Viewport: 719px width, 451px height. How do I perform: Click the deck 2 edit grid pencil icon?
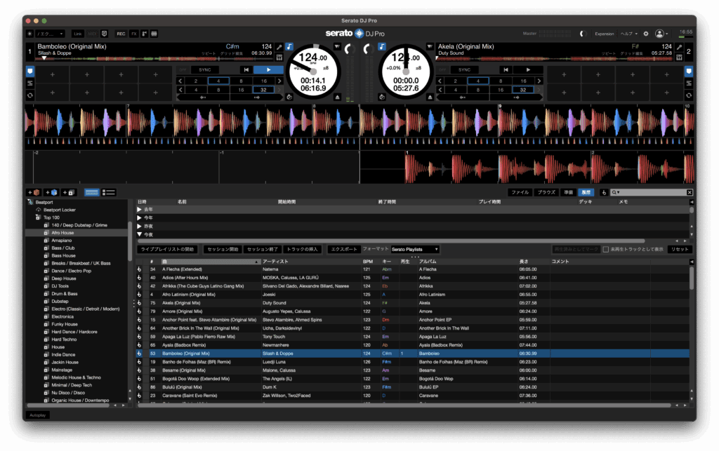pos(679,47)
